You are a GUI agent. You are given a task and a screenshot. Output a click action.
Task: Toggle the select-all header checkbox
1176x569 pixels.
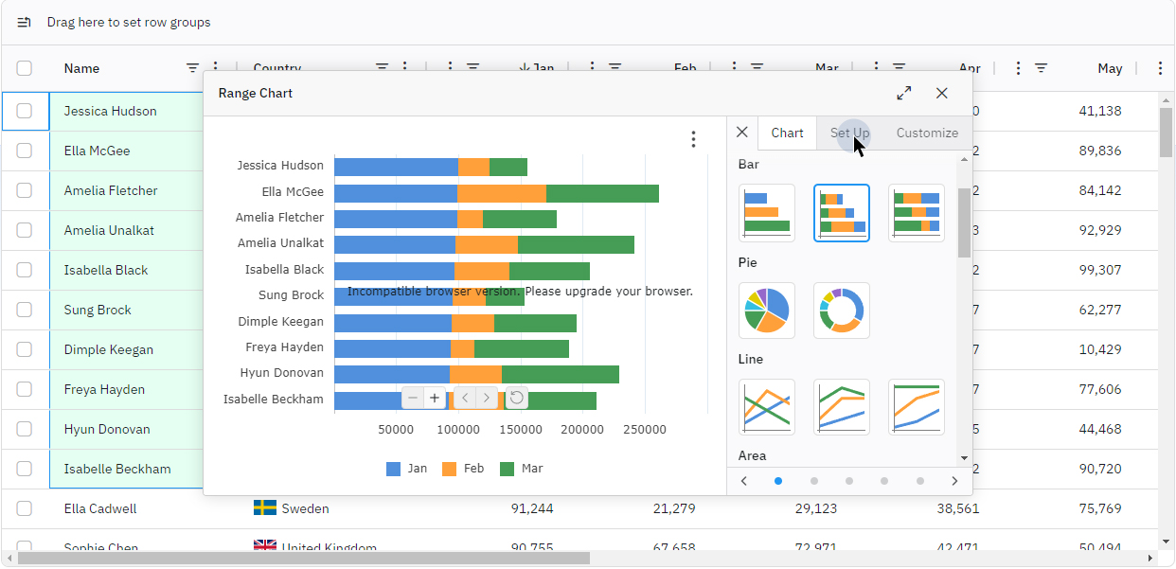25,68
